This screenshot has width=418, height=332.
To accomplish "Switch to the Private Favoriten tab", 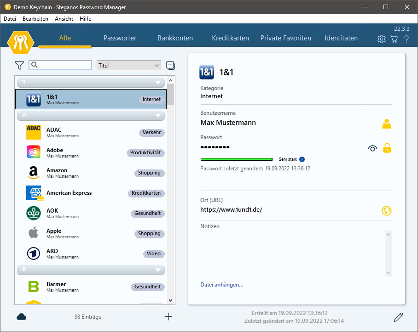I will pos(286,38).
